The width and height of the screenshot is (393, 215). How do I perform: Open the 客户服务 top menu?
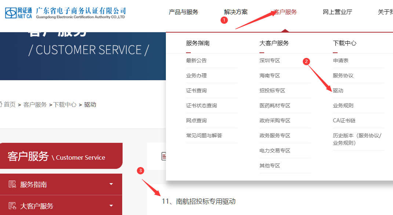click(x=285, y=12)
